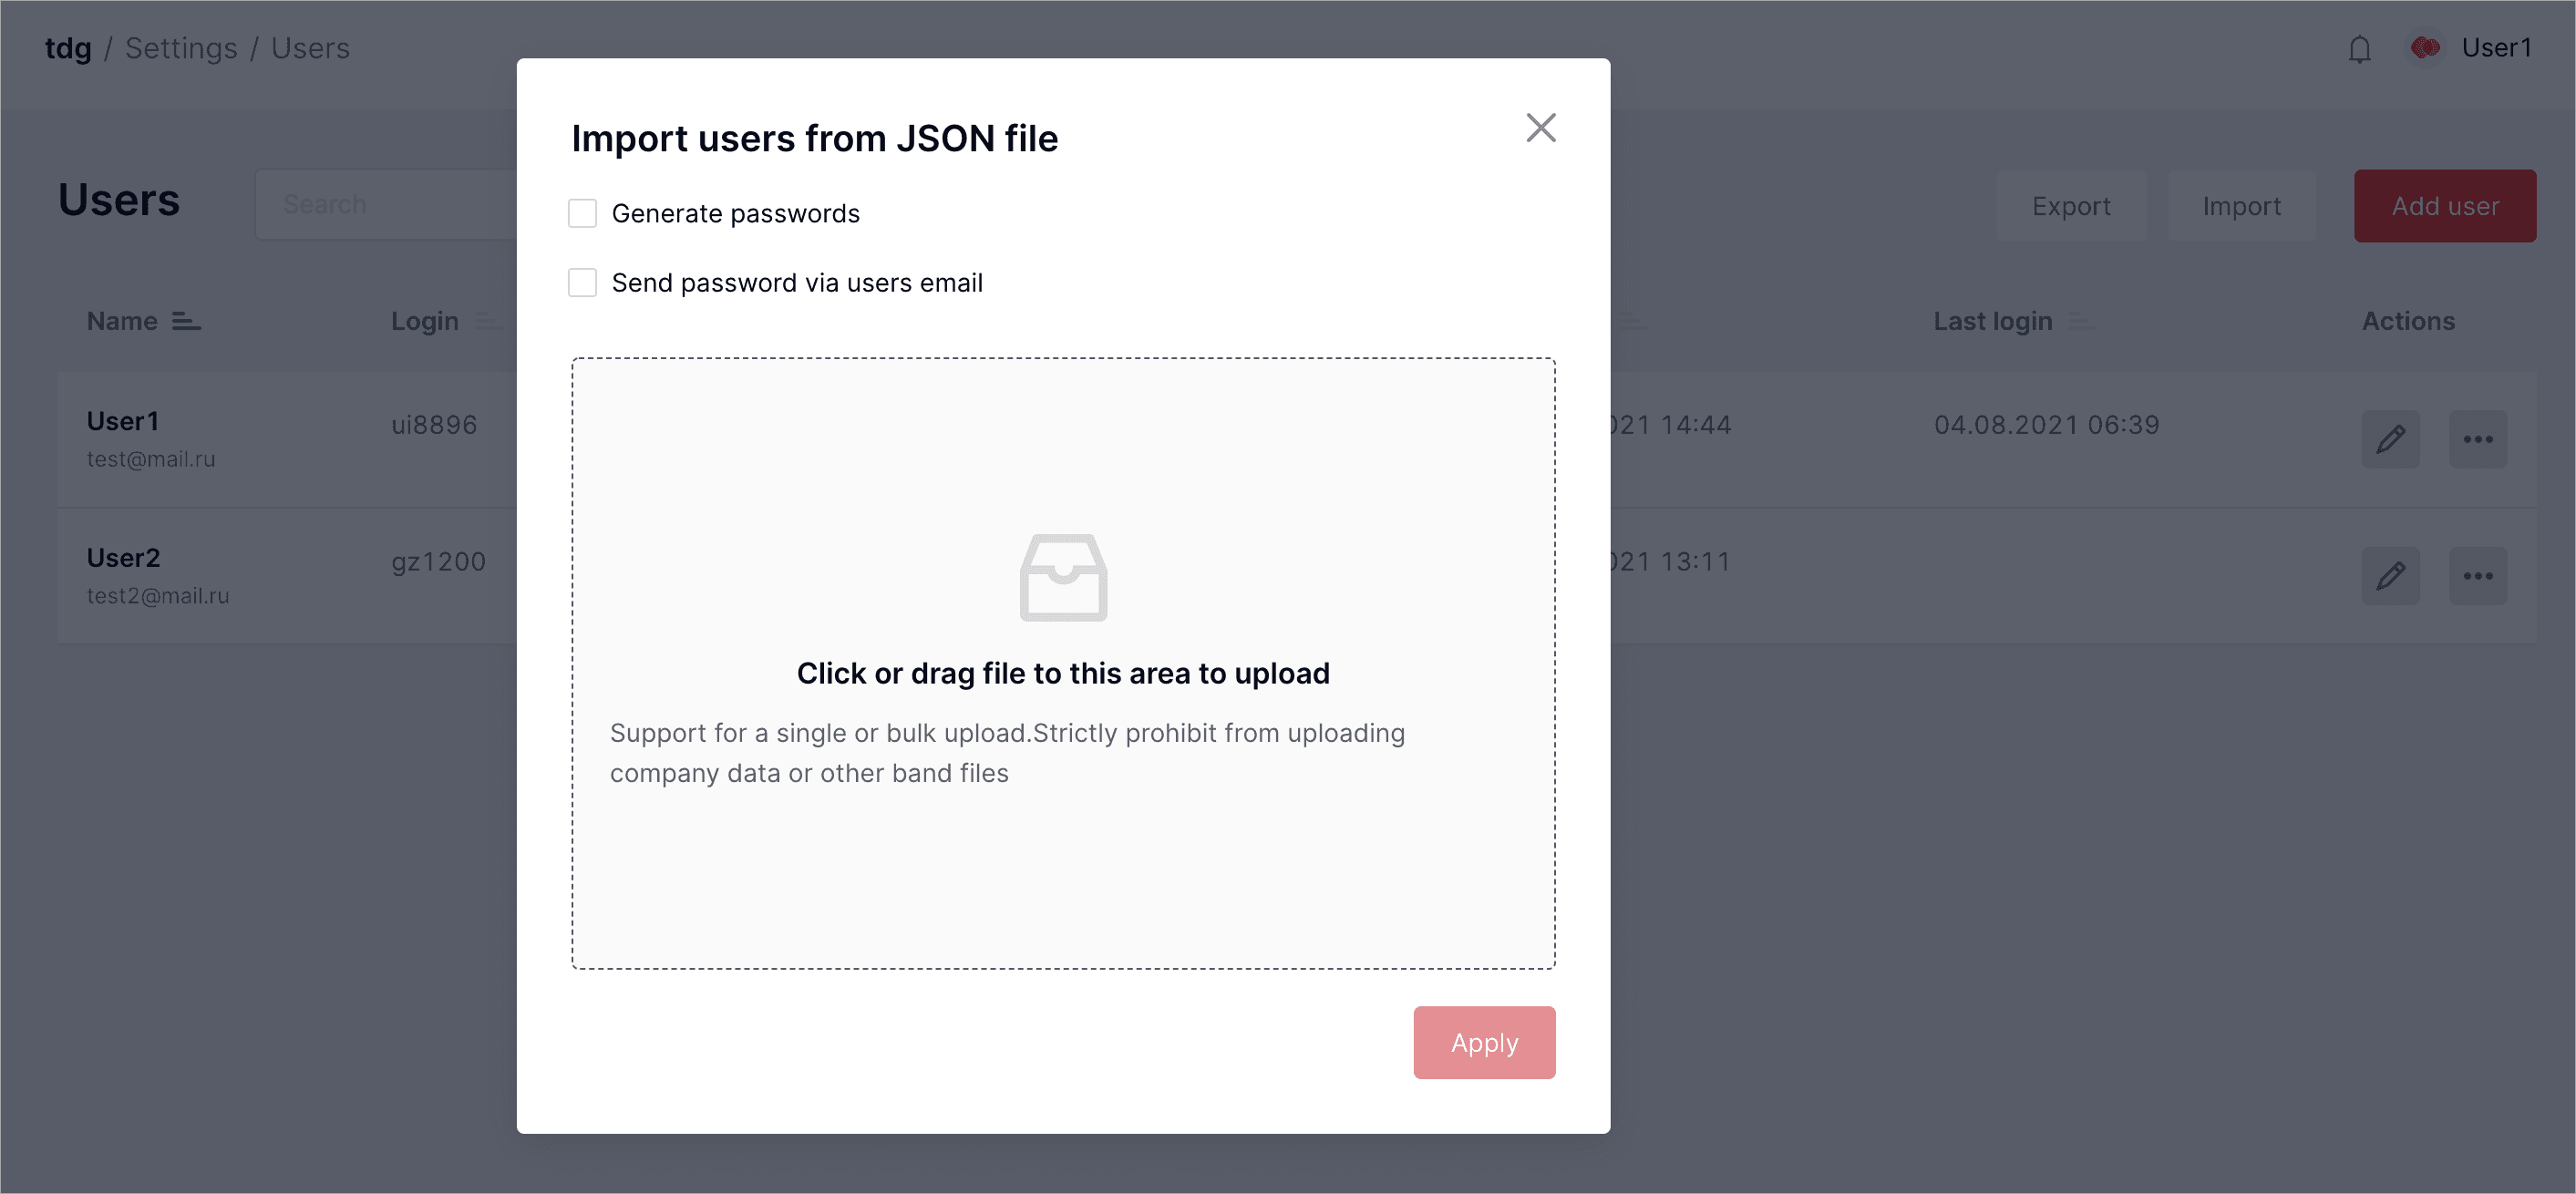Enable the Generate passwords checkbox
The width and height of the screenshot is (2576, 1194).
click(582, 213)
